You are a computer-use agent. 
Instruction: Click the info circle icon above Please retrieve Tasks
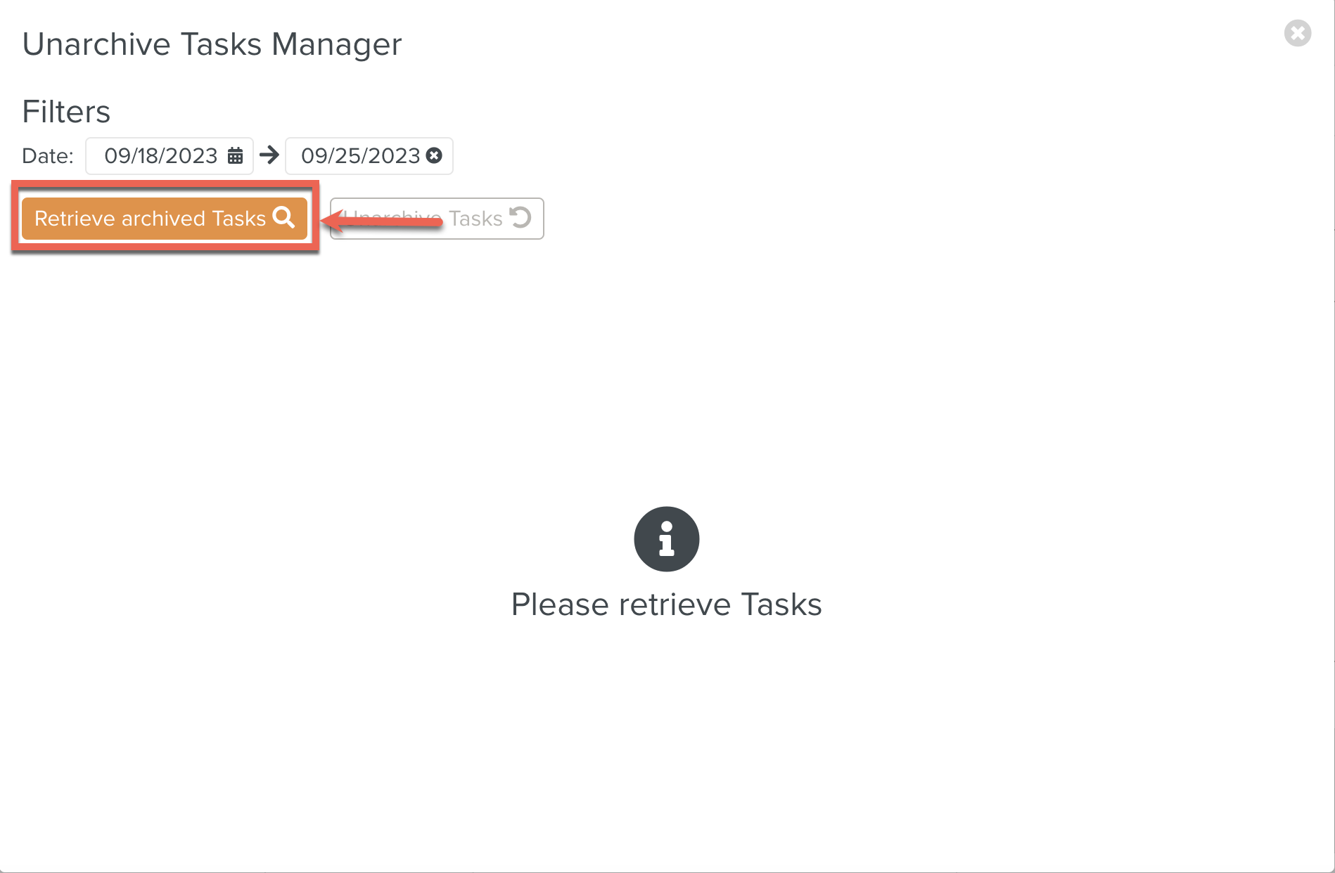pos(666,539)
